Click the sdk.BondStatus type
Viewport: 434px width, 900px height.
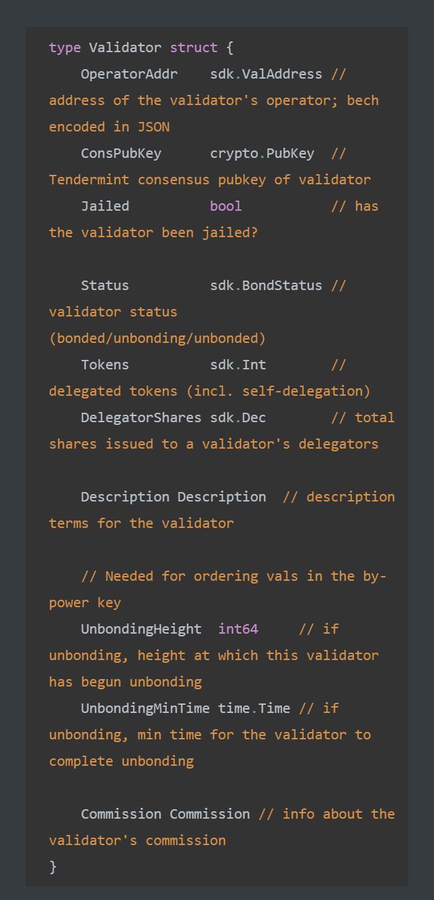pyautogui.click(x=266, y=285)
